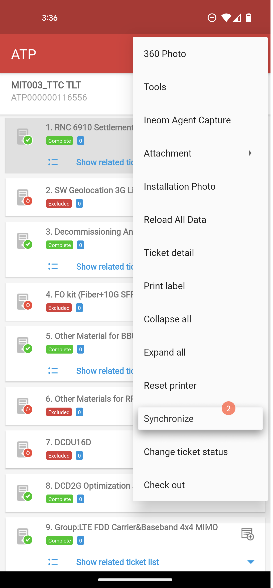The image size is (273, 588).
Task: Tap the Other Materials for RF icon
Action: [x=25, y=406]
